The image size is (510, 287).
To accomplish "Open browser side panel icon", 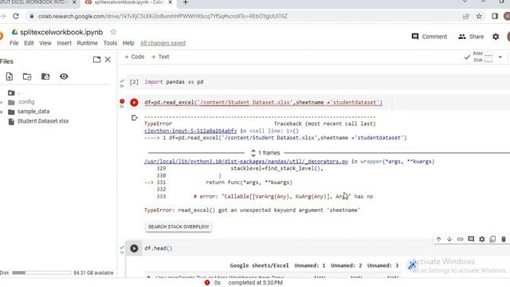I will (x=495, y=16).
